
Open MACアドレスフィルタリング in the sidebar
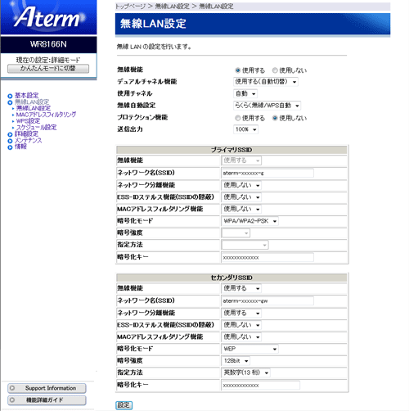point(46,115)
